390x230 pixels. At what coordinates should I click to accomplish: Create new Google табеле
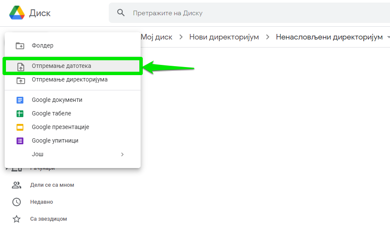click(x=73, y=113)
